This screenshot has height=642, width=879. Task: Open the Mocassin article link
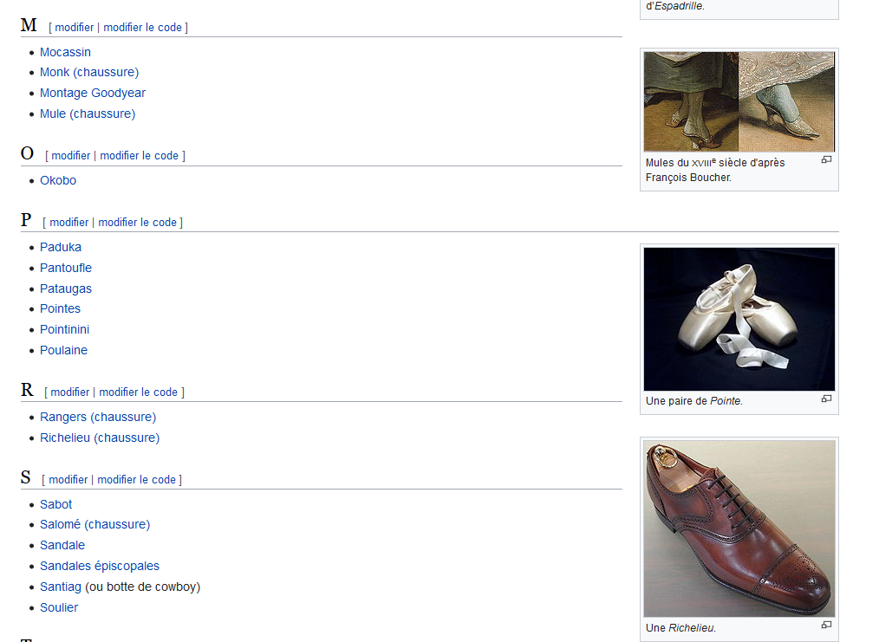(x=65, y=52)
